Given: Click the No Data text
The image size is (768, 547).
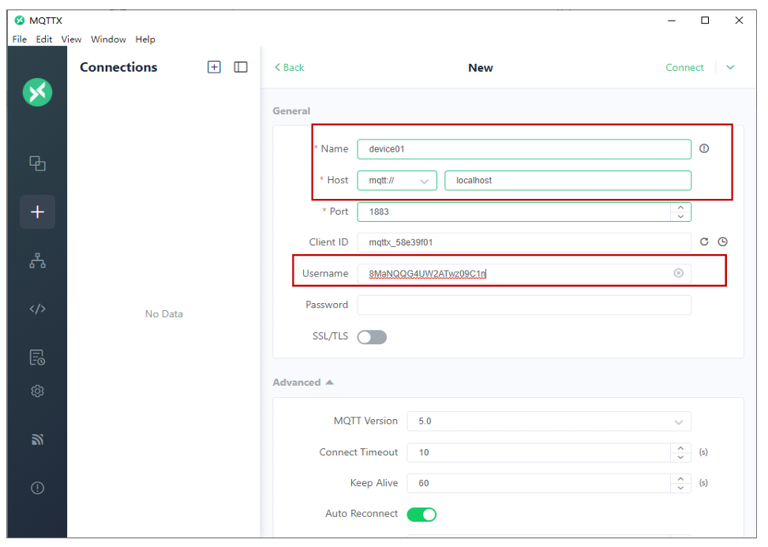Looking at the screenshot, I should [164, 314].
